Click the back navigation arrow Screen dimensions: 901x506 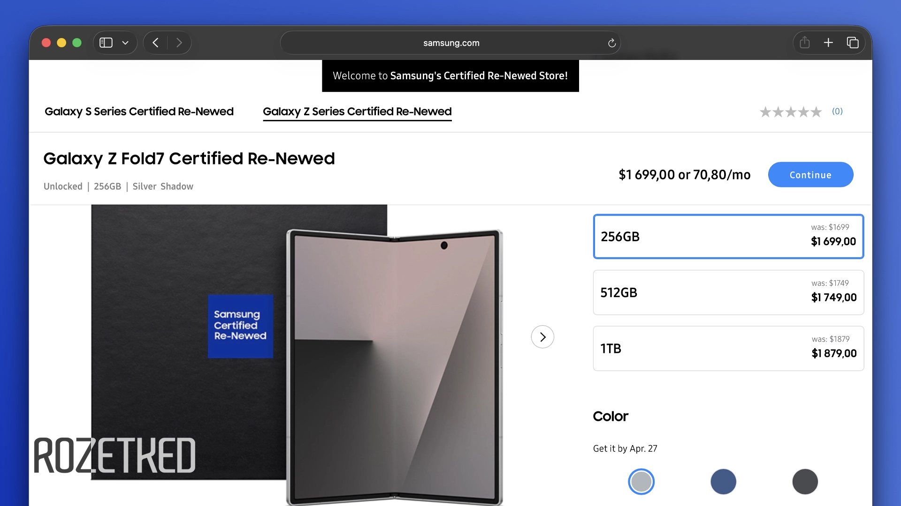[x=155, y=42]
